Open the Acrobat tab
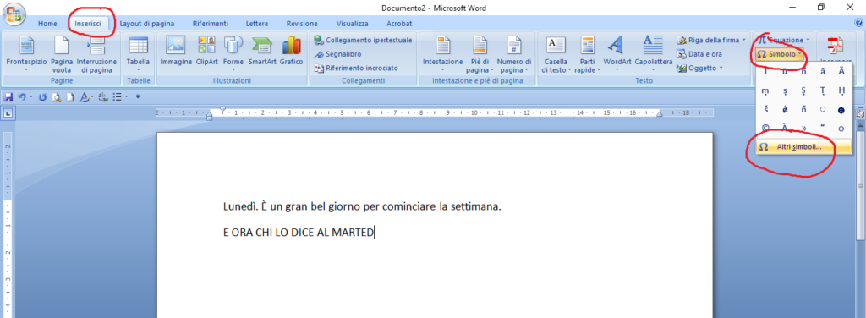Viewport: 866px width, 318px height. (399, 24)
